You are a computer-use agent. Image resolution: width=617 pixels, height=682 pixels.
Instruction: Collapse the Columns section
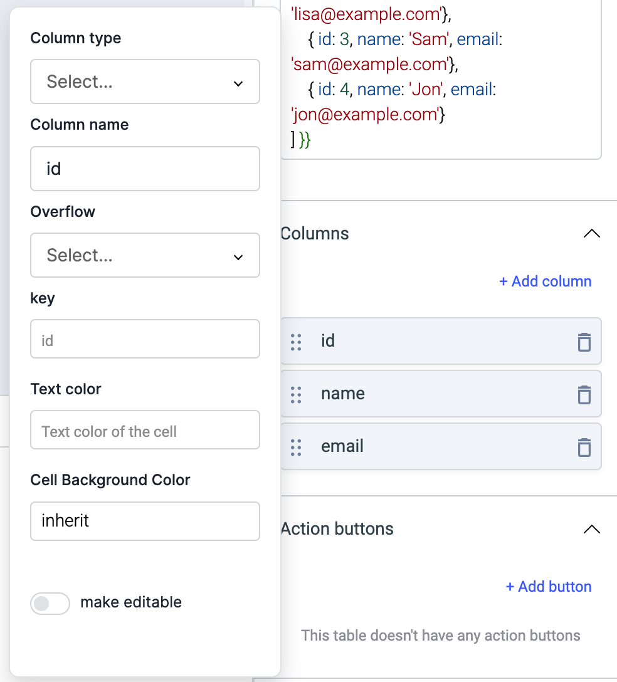point(591,233)
